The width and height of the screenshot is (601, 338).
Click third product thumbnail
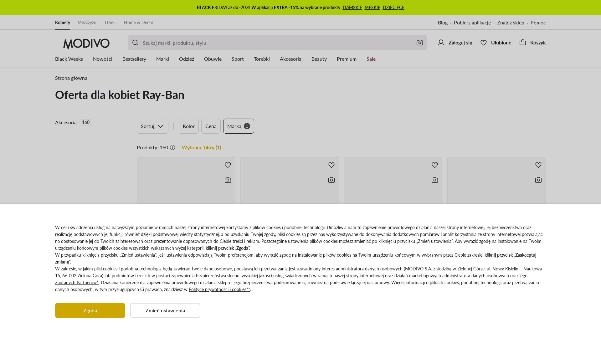393,181
